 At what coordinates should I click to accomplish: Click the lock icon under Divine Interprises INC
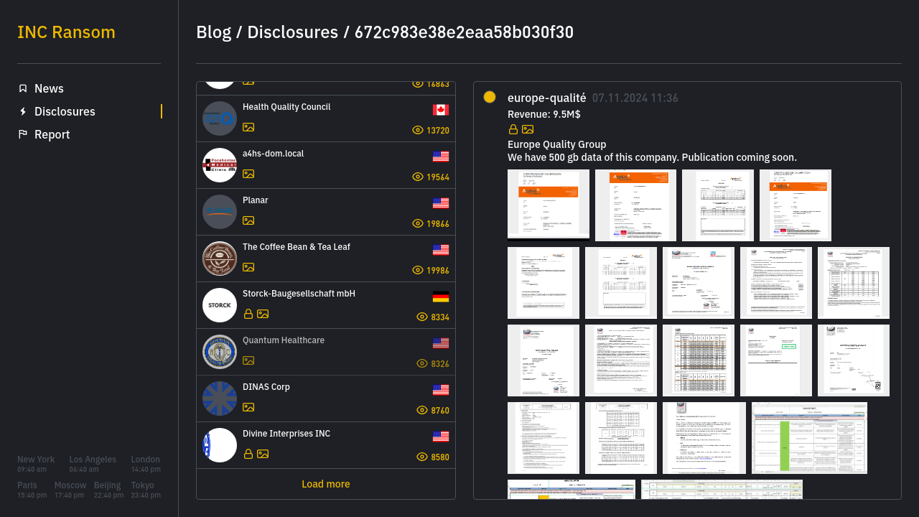(248, 454)
